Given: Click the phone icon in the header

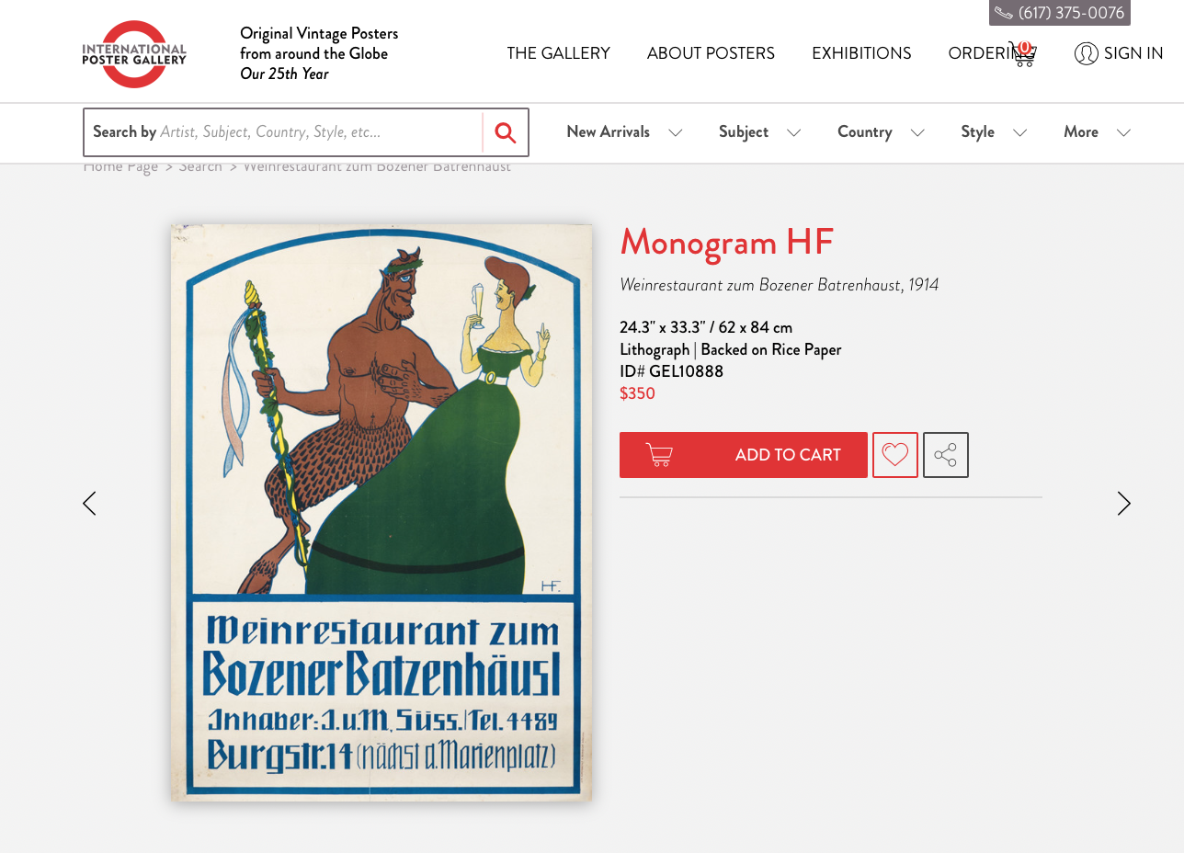Looking at the screenshot, I should [x=1004, y=13].
